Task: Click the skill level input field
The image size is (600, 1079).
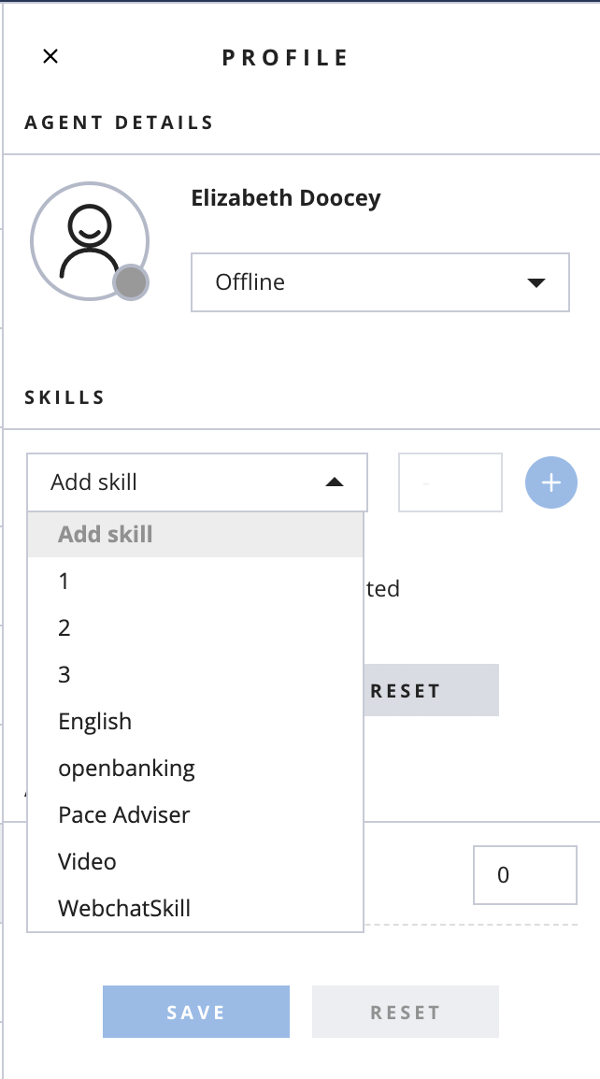Action: point(450,482)
